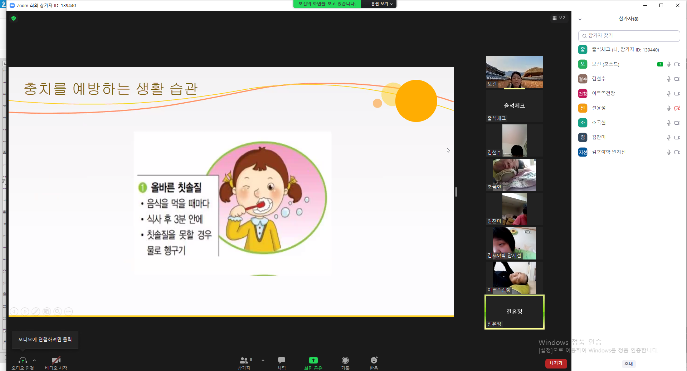Click camera icon for 김포야학 안지선

click(677, 152)
